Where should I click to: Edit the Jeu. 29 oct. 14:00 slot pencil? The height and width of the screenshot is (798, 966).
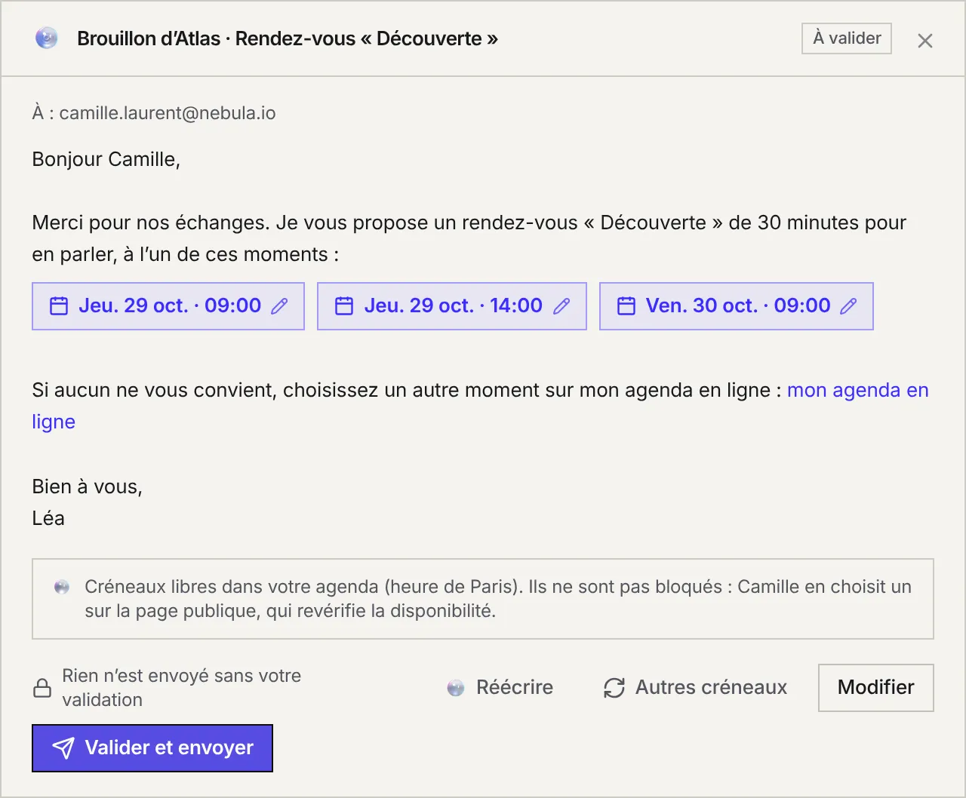pos(561,306)
